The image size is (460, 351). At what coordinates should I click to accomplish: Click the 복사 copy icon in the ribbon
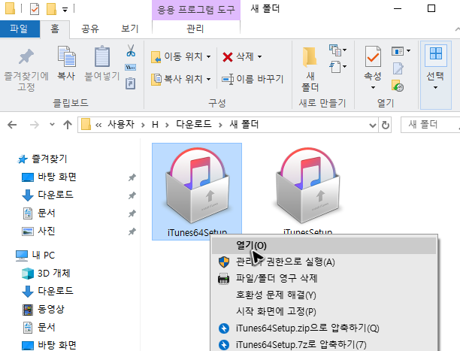67,56
